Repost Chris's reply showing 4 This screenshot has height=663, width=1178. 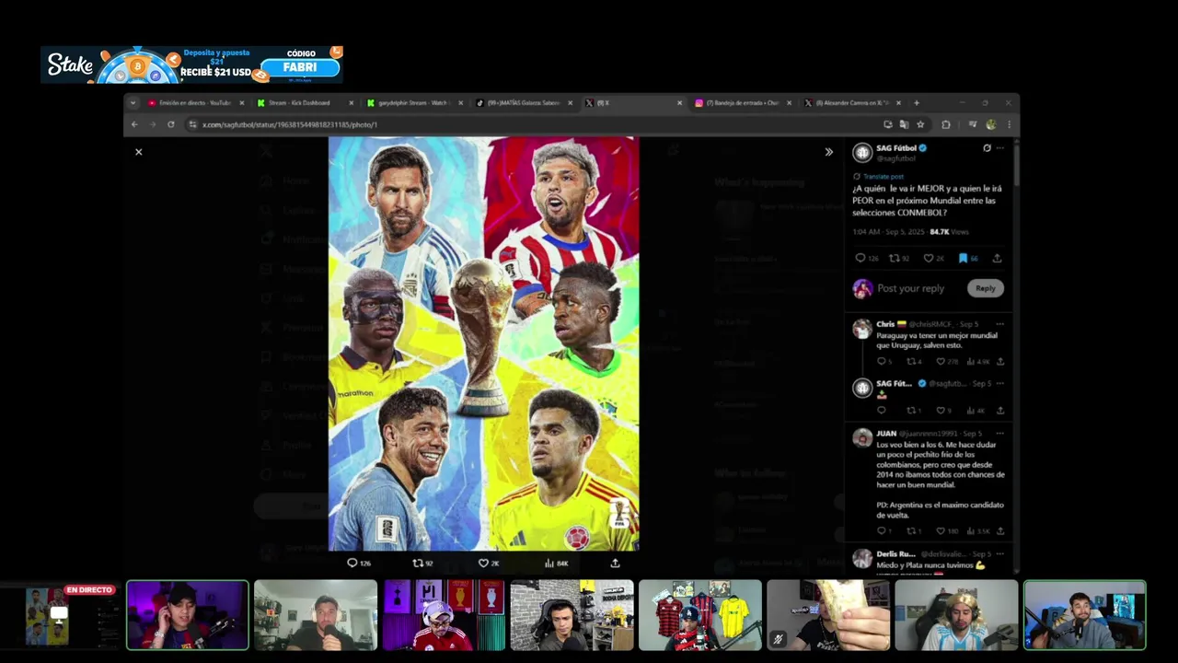[x=914, y=362]
